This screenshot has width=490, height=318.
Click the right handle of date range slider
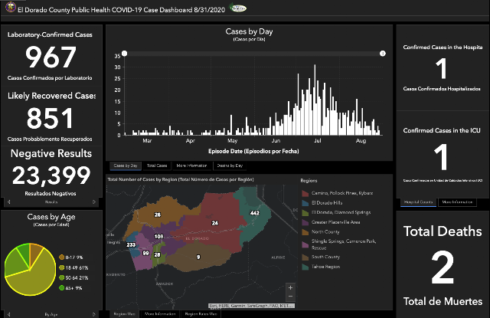click(383, 54)
